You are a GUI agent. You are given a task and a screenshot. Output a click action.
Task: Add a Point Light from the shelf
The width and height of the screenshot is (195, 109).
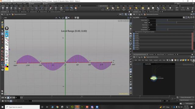coord(108,8)
